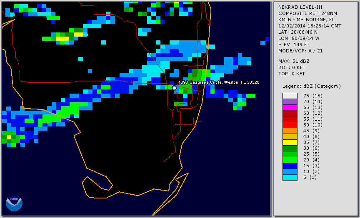Click the address label 1393 Seagrape Circle
360x218 pixels.
[x=219, y=82]
